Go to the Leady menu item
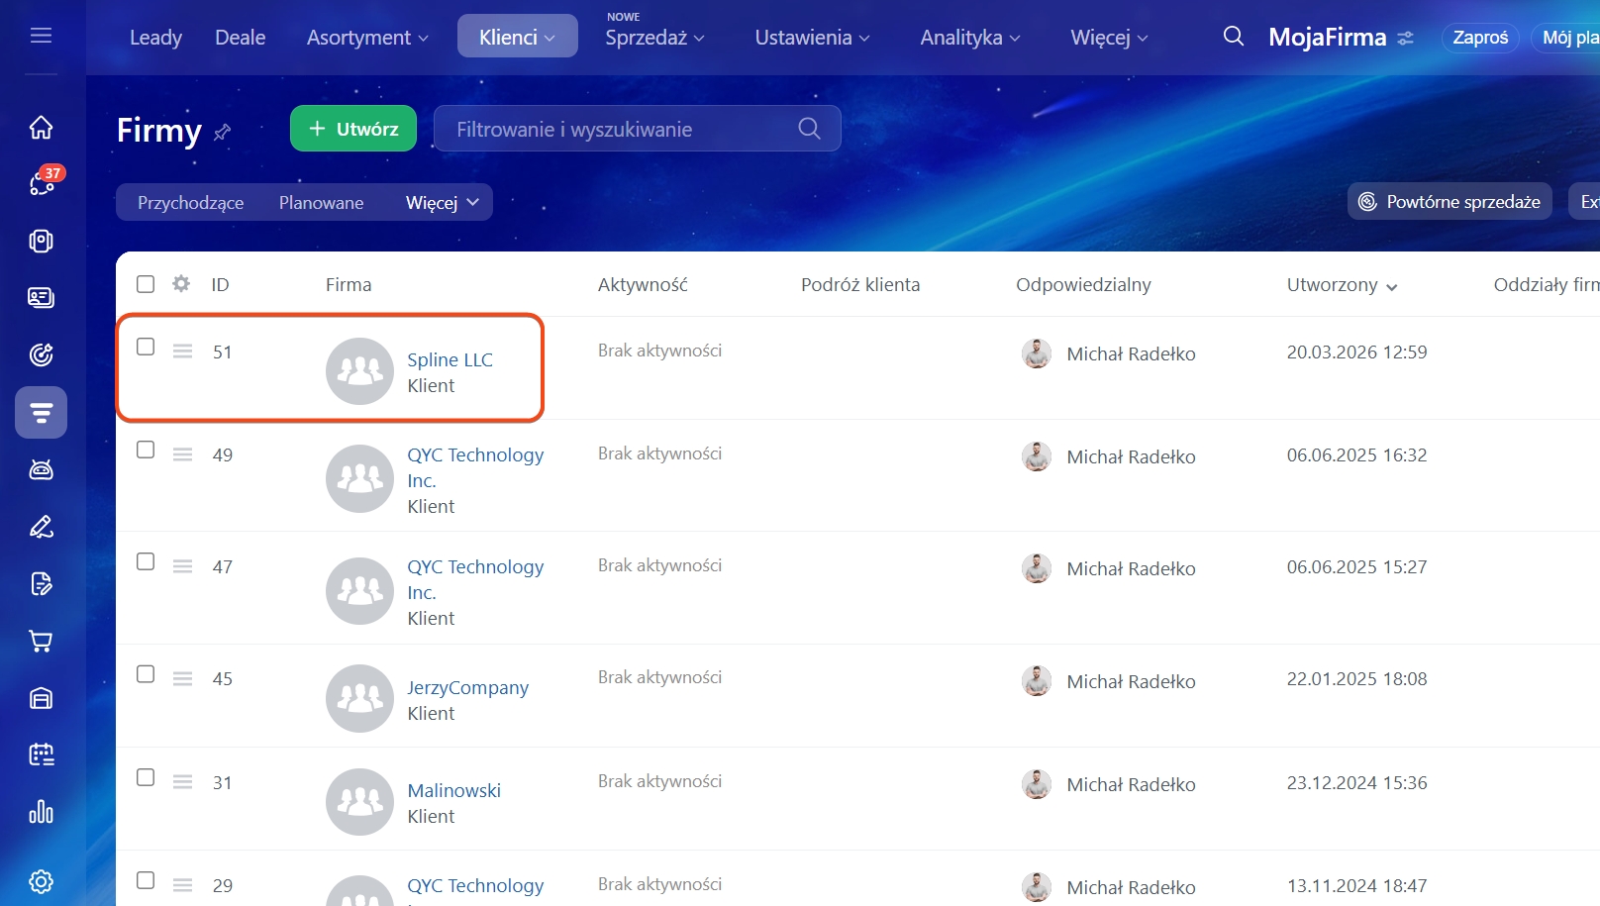The height and width of the screenshot is (906, 1600). click(x=155, y=37)
